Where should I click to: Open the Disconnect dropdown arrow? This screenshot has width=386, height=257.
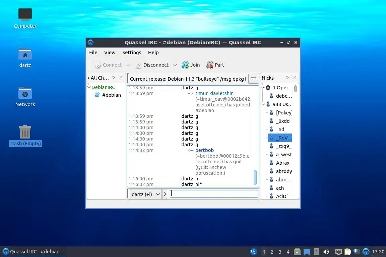pos(175,65)
